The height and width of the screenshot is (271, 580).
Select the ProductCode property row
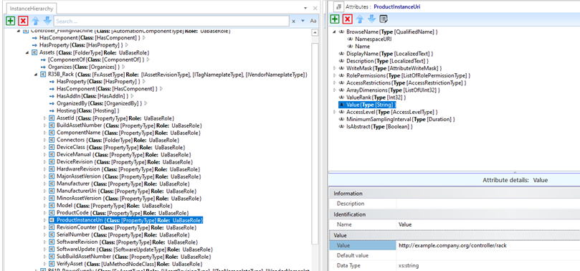[x=119, y=213]
